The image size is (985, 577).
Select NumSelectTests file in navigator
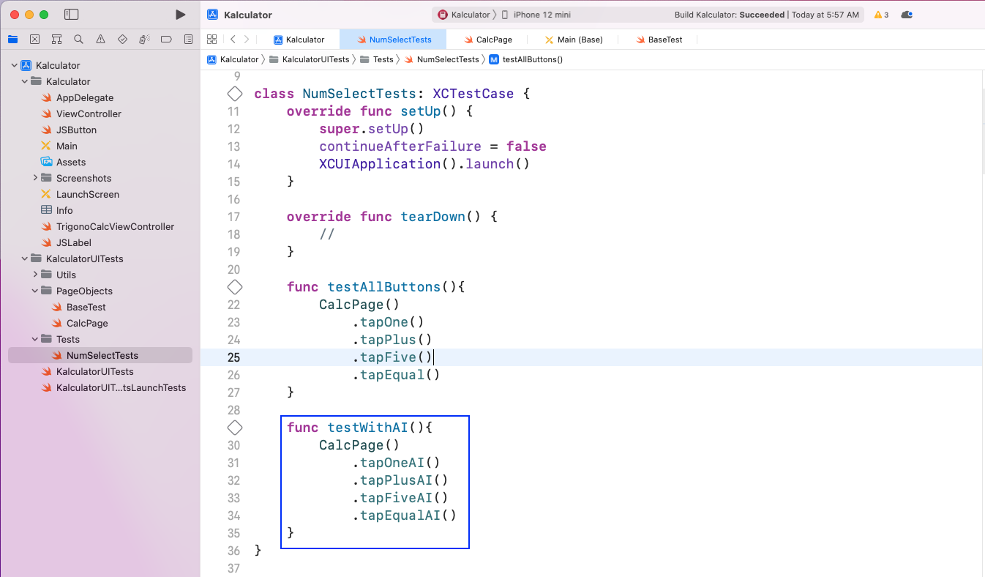coord(100,355)
